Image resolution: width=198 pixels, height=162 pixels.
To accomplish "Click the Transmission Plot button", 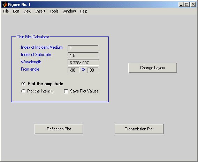I will pos(139,129).
